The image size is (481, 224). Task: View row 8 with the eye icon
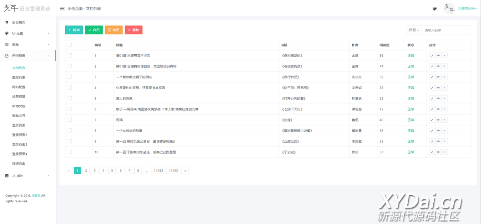(x=439, y=130)
